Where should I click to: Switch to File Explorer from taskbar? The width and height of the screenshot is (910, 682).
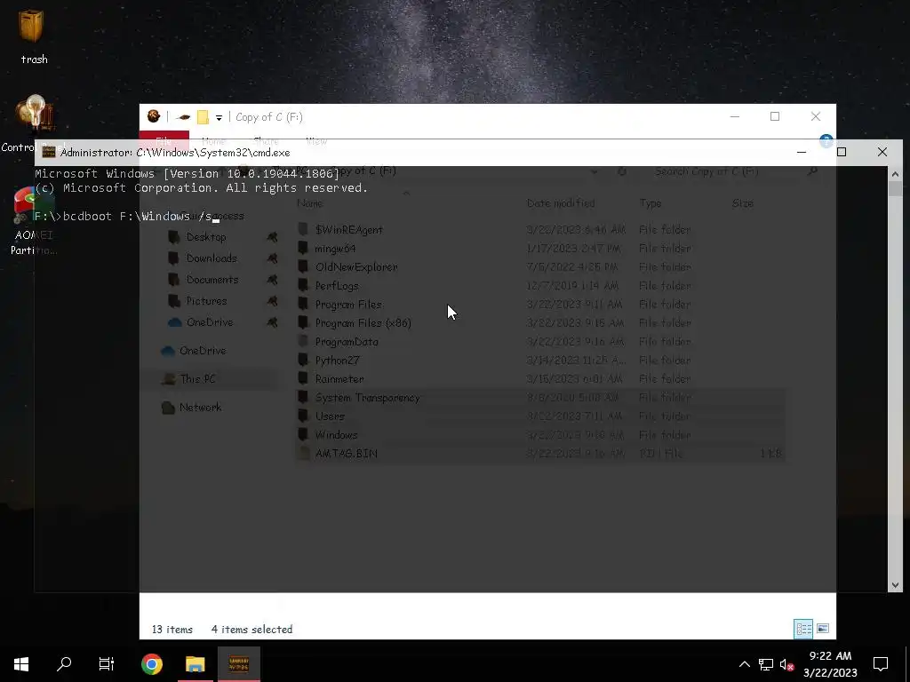click(x=195, y=664)
